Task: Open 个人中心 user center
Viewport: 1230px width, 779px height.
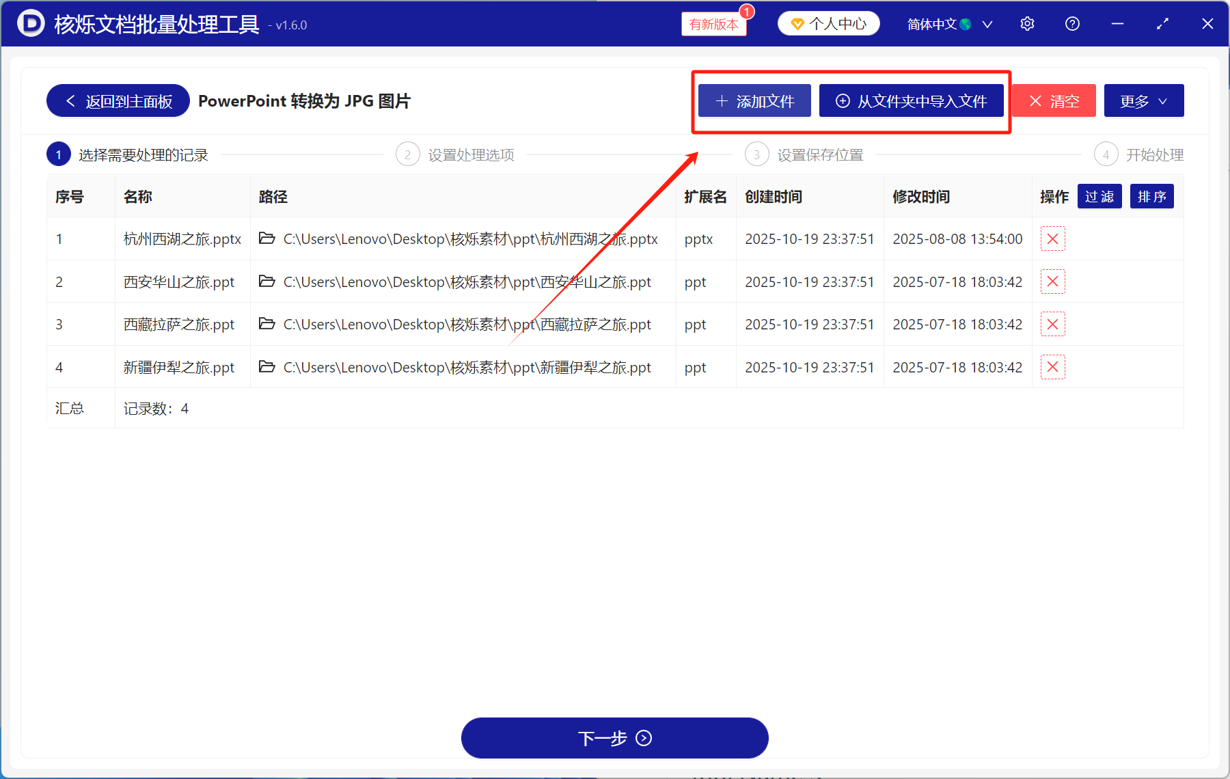Action: (x=829, y=24)
